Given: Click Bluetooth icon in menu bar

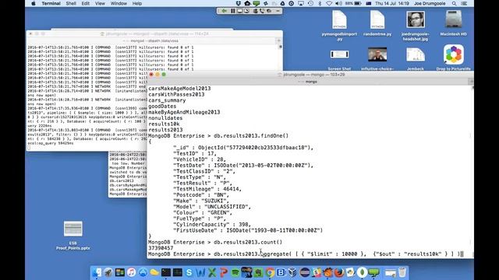Looking at the screenshot, I should (320, 3).
